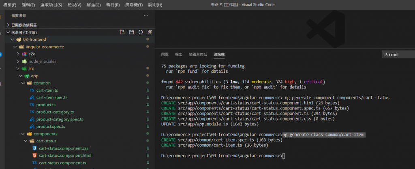This screenshot has width=415, height=169.
Task: Click the 03-frontend folder icon
Action: pos(19,39)
